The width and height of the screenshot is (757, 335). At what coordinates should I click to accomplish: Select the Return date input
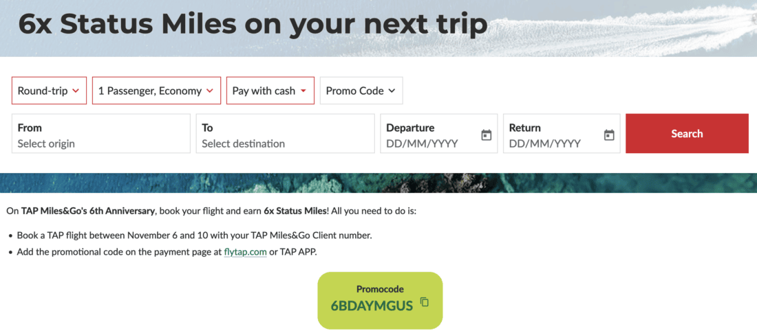click(x=553, y=143)
